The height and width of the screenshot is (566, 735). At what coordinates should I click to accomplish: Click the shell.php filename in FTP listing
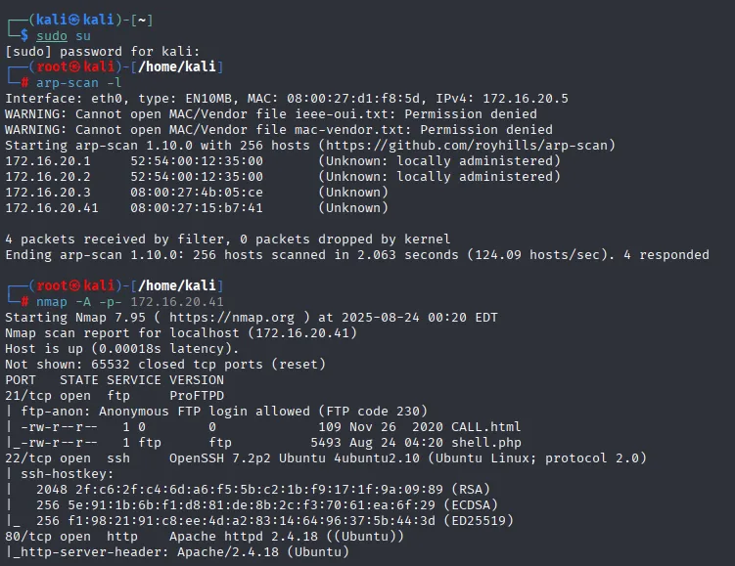coord(486,443)
